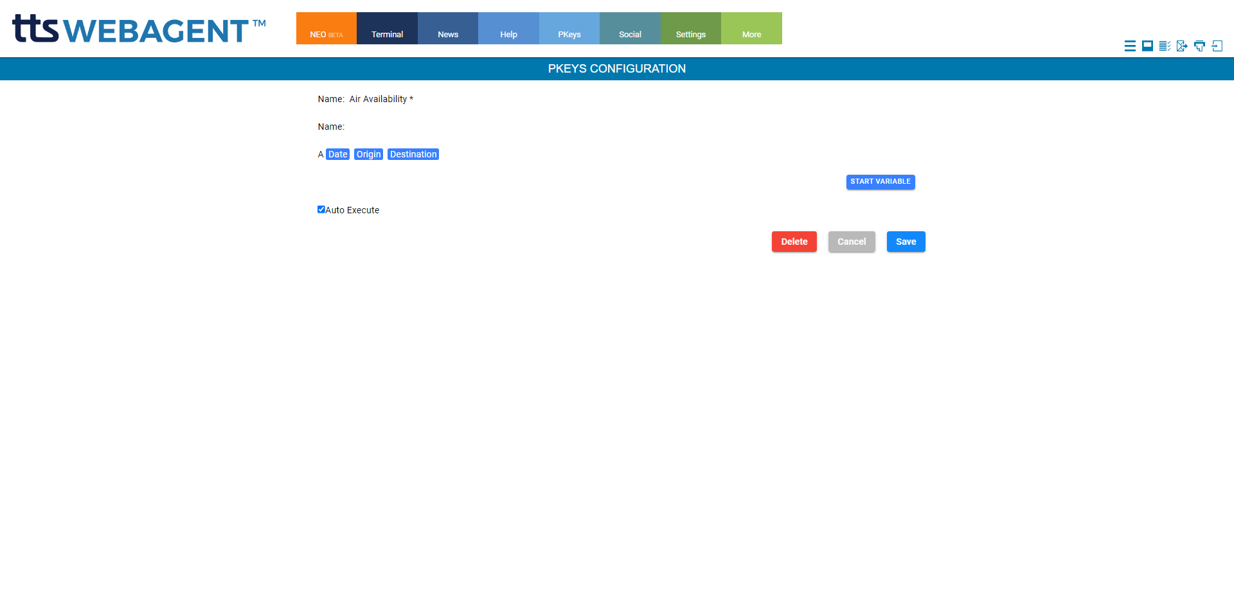The image size is (1234, 600).
Task: Open the Settings tab
Action: [x=691, y=29]
